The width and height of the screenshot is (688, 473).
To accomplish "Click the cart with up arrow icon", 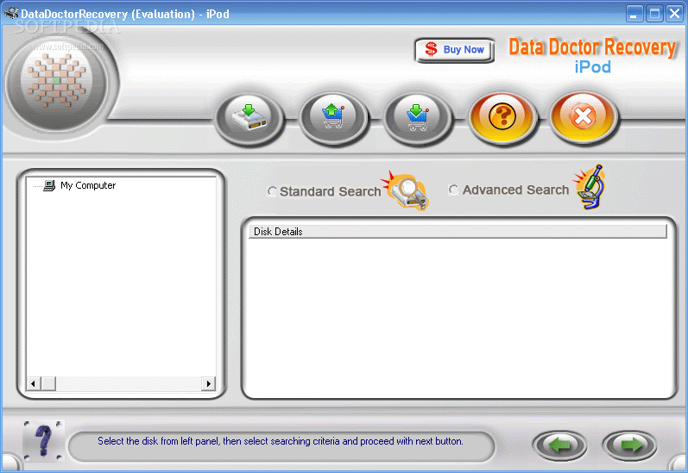I will pos(333,118).
